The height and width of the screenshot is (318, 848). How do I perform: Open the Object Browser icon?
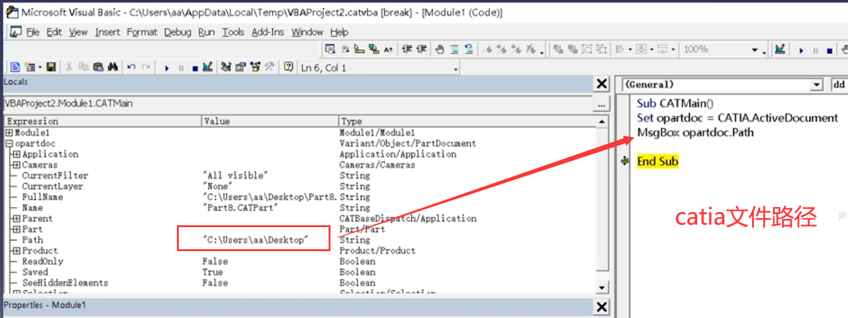[255, 67]
